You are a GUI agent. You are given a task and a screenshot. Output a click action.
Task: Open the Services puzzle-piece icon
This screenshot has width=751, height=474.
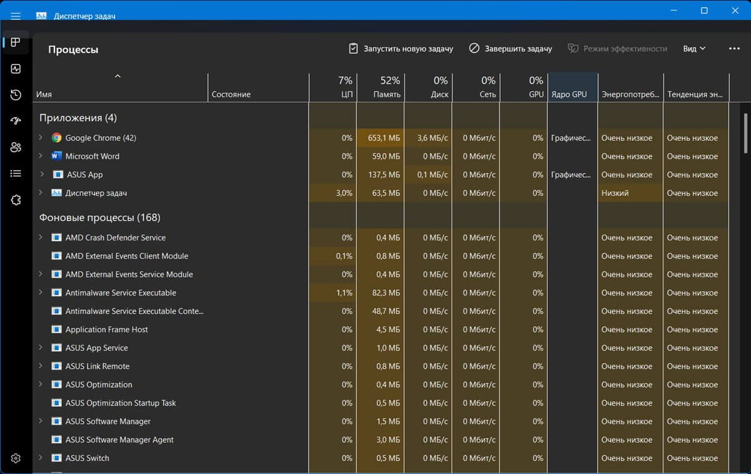coord(16,200)
